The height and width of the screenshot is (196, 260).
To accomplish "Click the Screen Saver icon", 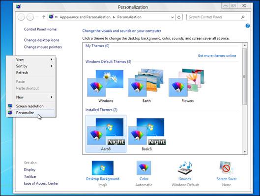I will [226, 168].
